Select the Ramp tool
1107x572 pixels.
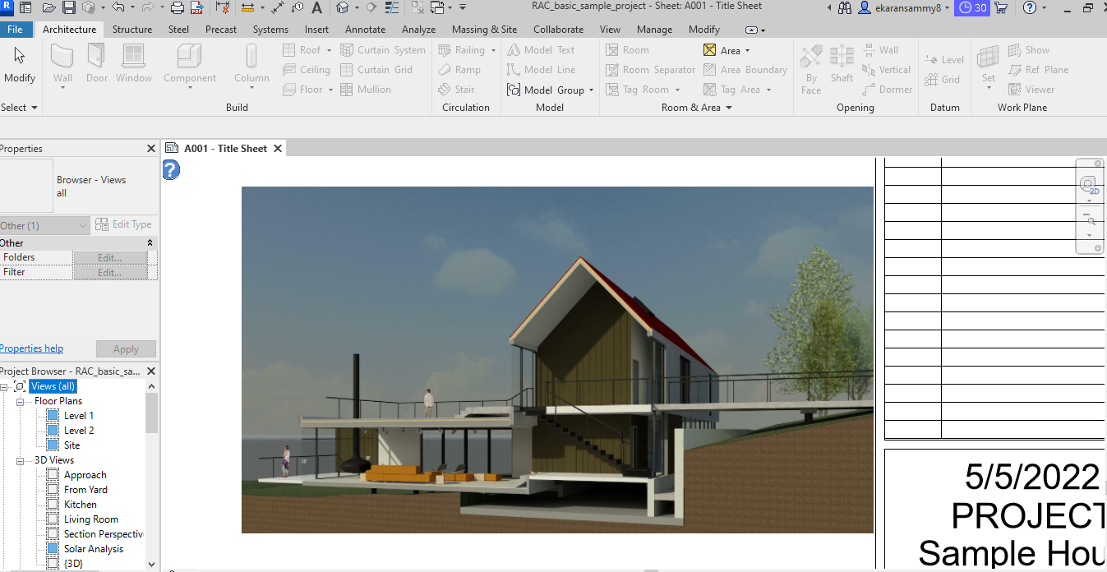[459, 70]
